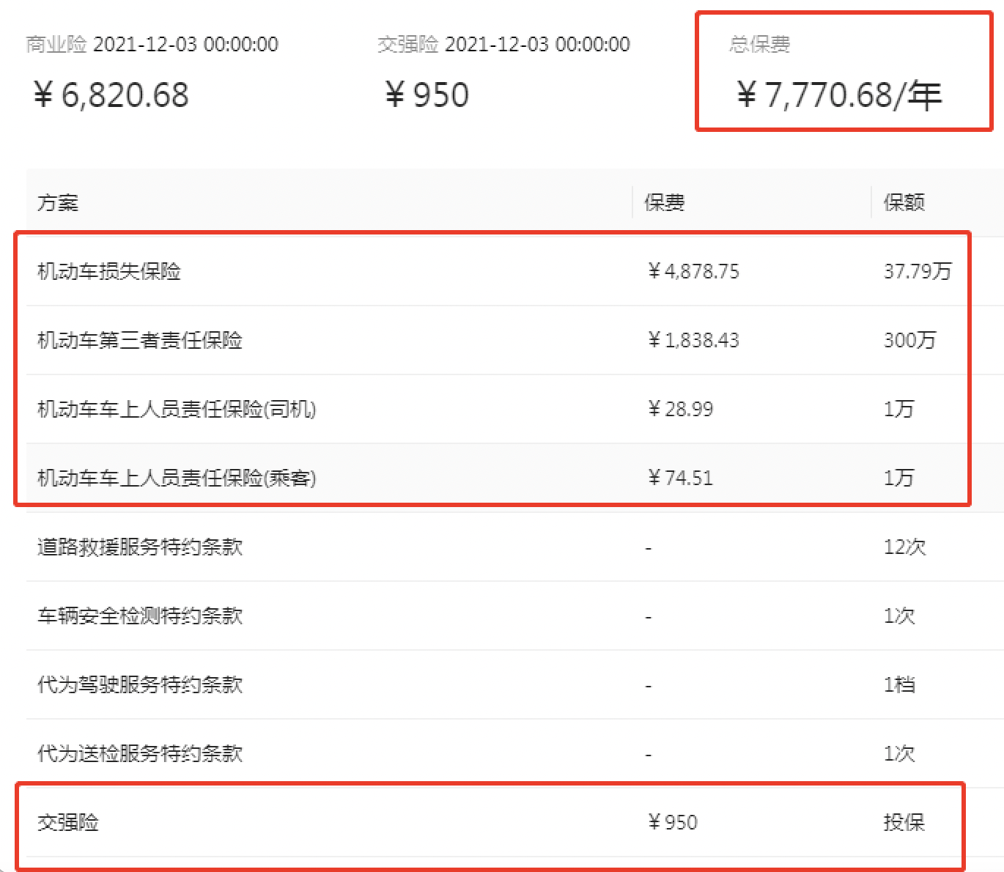
Task: Click the 37.79万 coverage amount
Action: (917, 272)
